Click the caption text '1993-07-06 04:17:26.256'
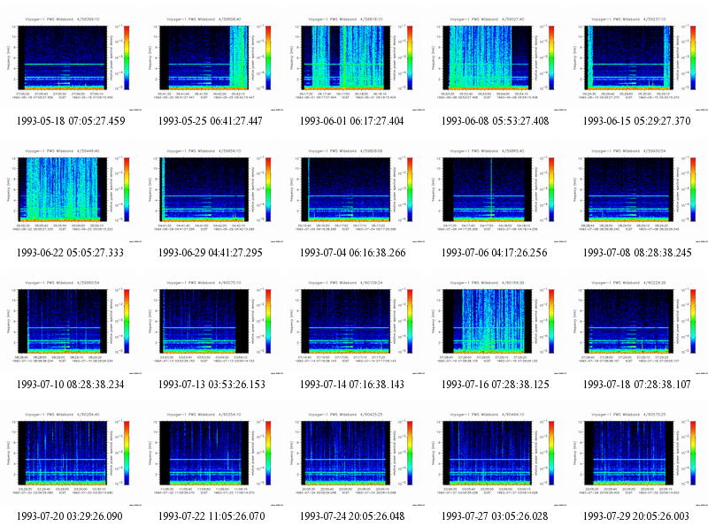This screenshot has height=527, width=708. tap(494, 253)
